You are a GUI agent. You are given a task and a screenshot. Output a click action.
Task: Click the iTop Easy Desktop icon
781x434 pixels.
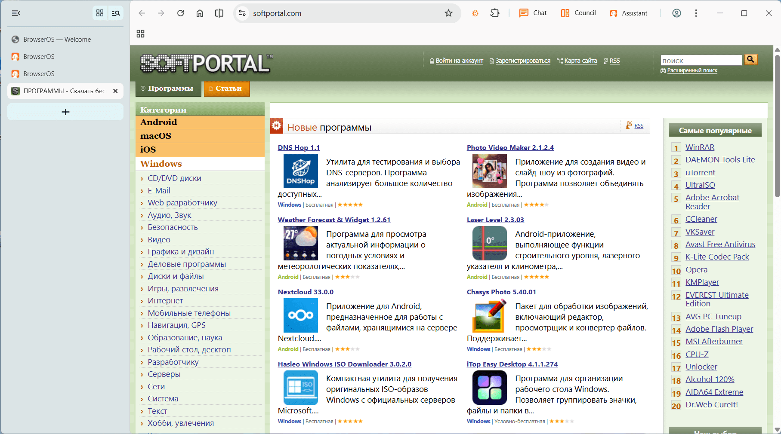[x=490, y=388]
